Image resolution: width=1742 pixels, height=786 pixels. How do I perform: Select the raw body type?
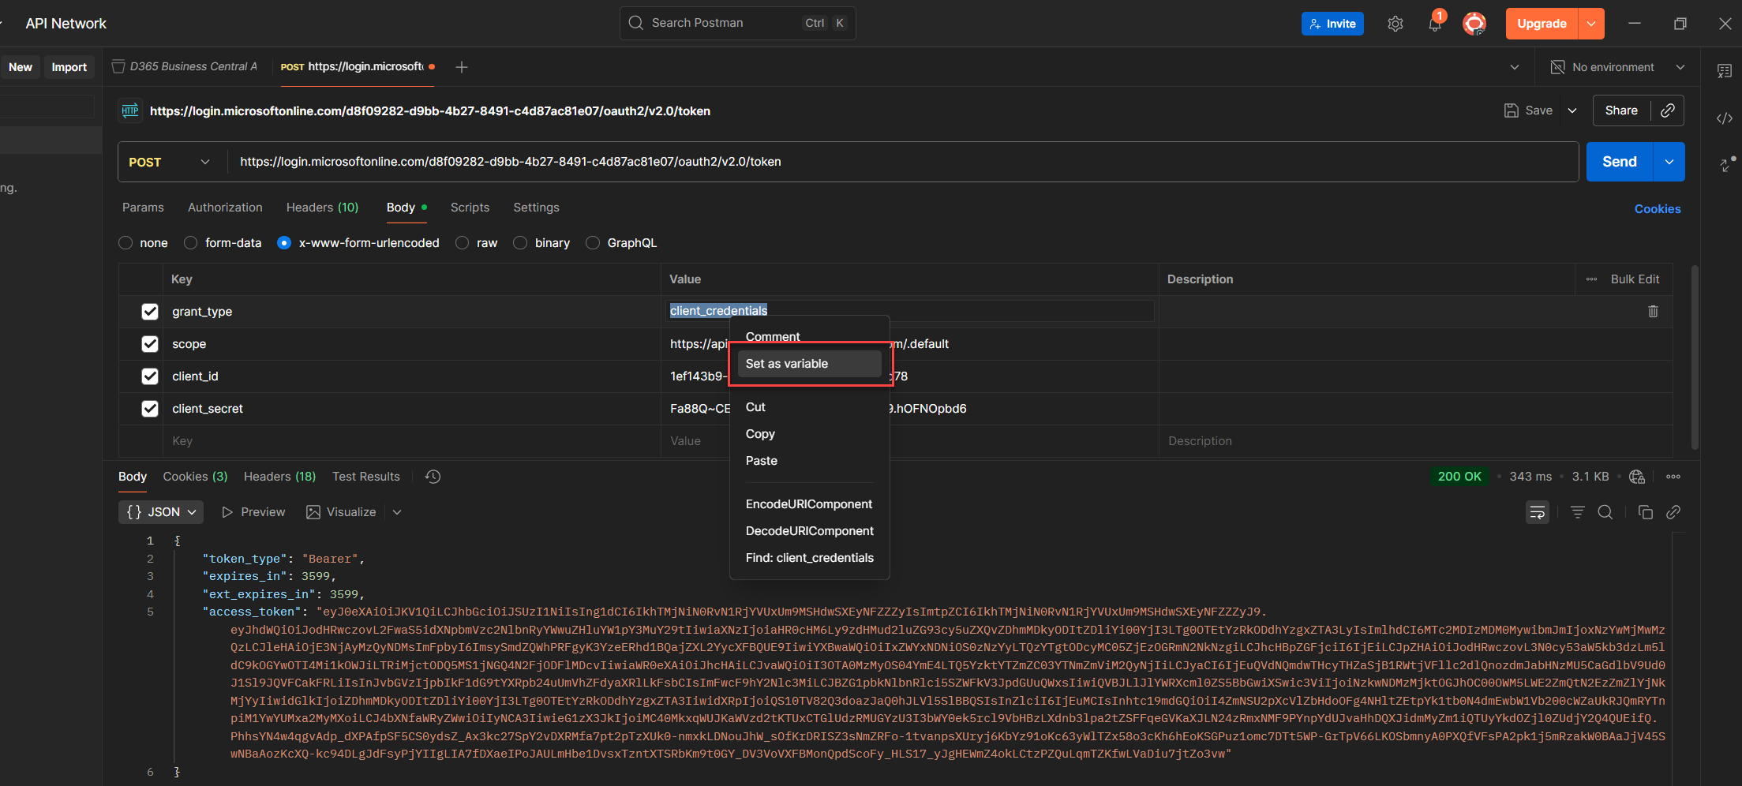[x=463, y=243]
